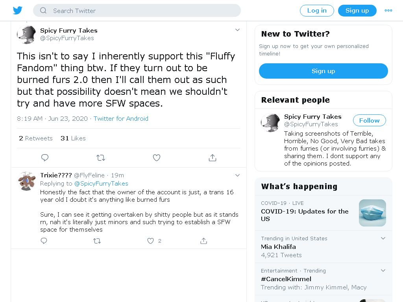The image size is (403, 302).
Task: Reply to Trixie's comment
Action: (44, 241)
